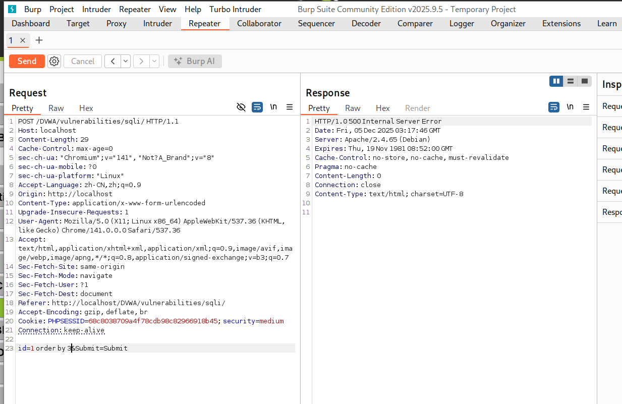Open Repeater send settings gear
622x404 pixels.
(54, 62)
